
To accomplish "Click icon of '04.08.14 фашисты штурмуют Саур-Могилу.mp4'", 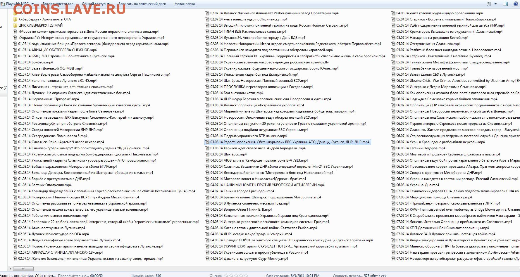I will (x=207, y=259).
